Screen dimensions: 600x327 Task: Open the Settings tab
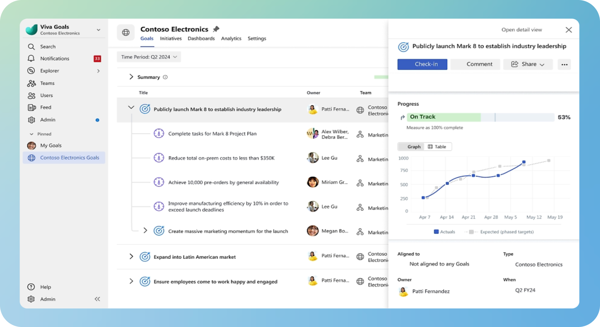point(257,39)
